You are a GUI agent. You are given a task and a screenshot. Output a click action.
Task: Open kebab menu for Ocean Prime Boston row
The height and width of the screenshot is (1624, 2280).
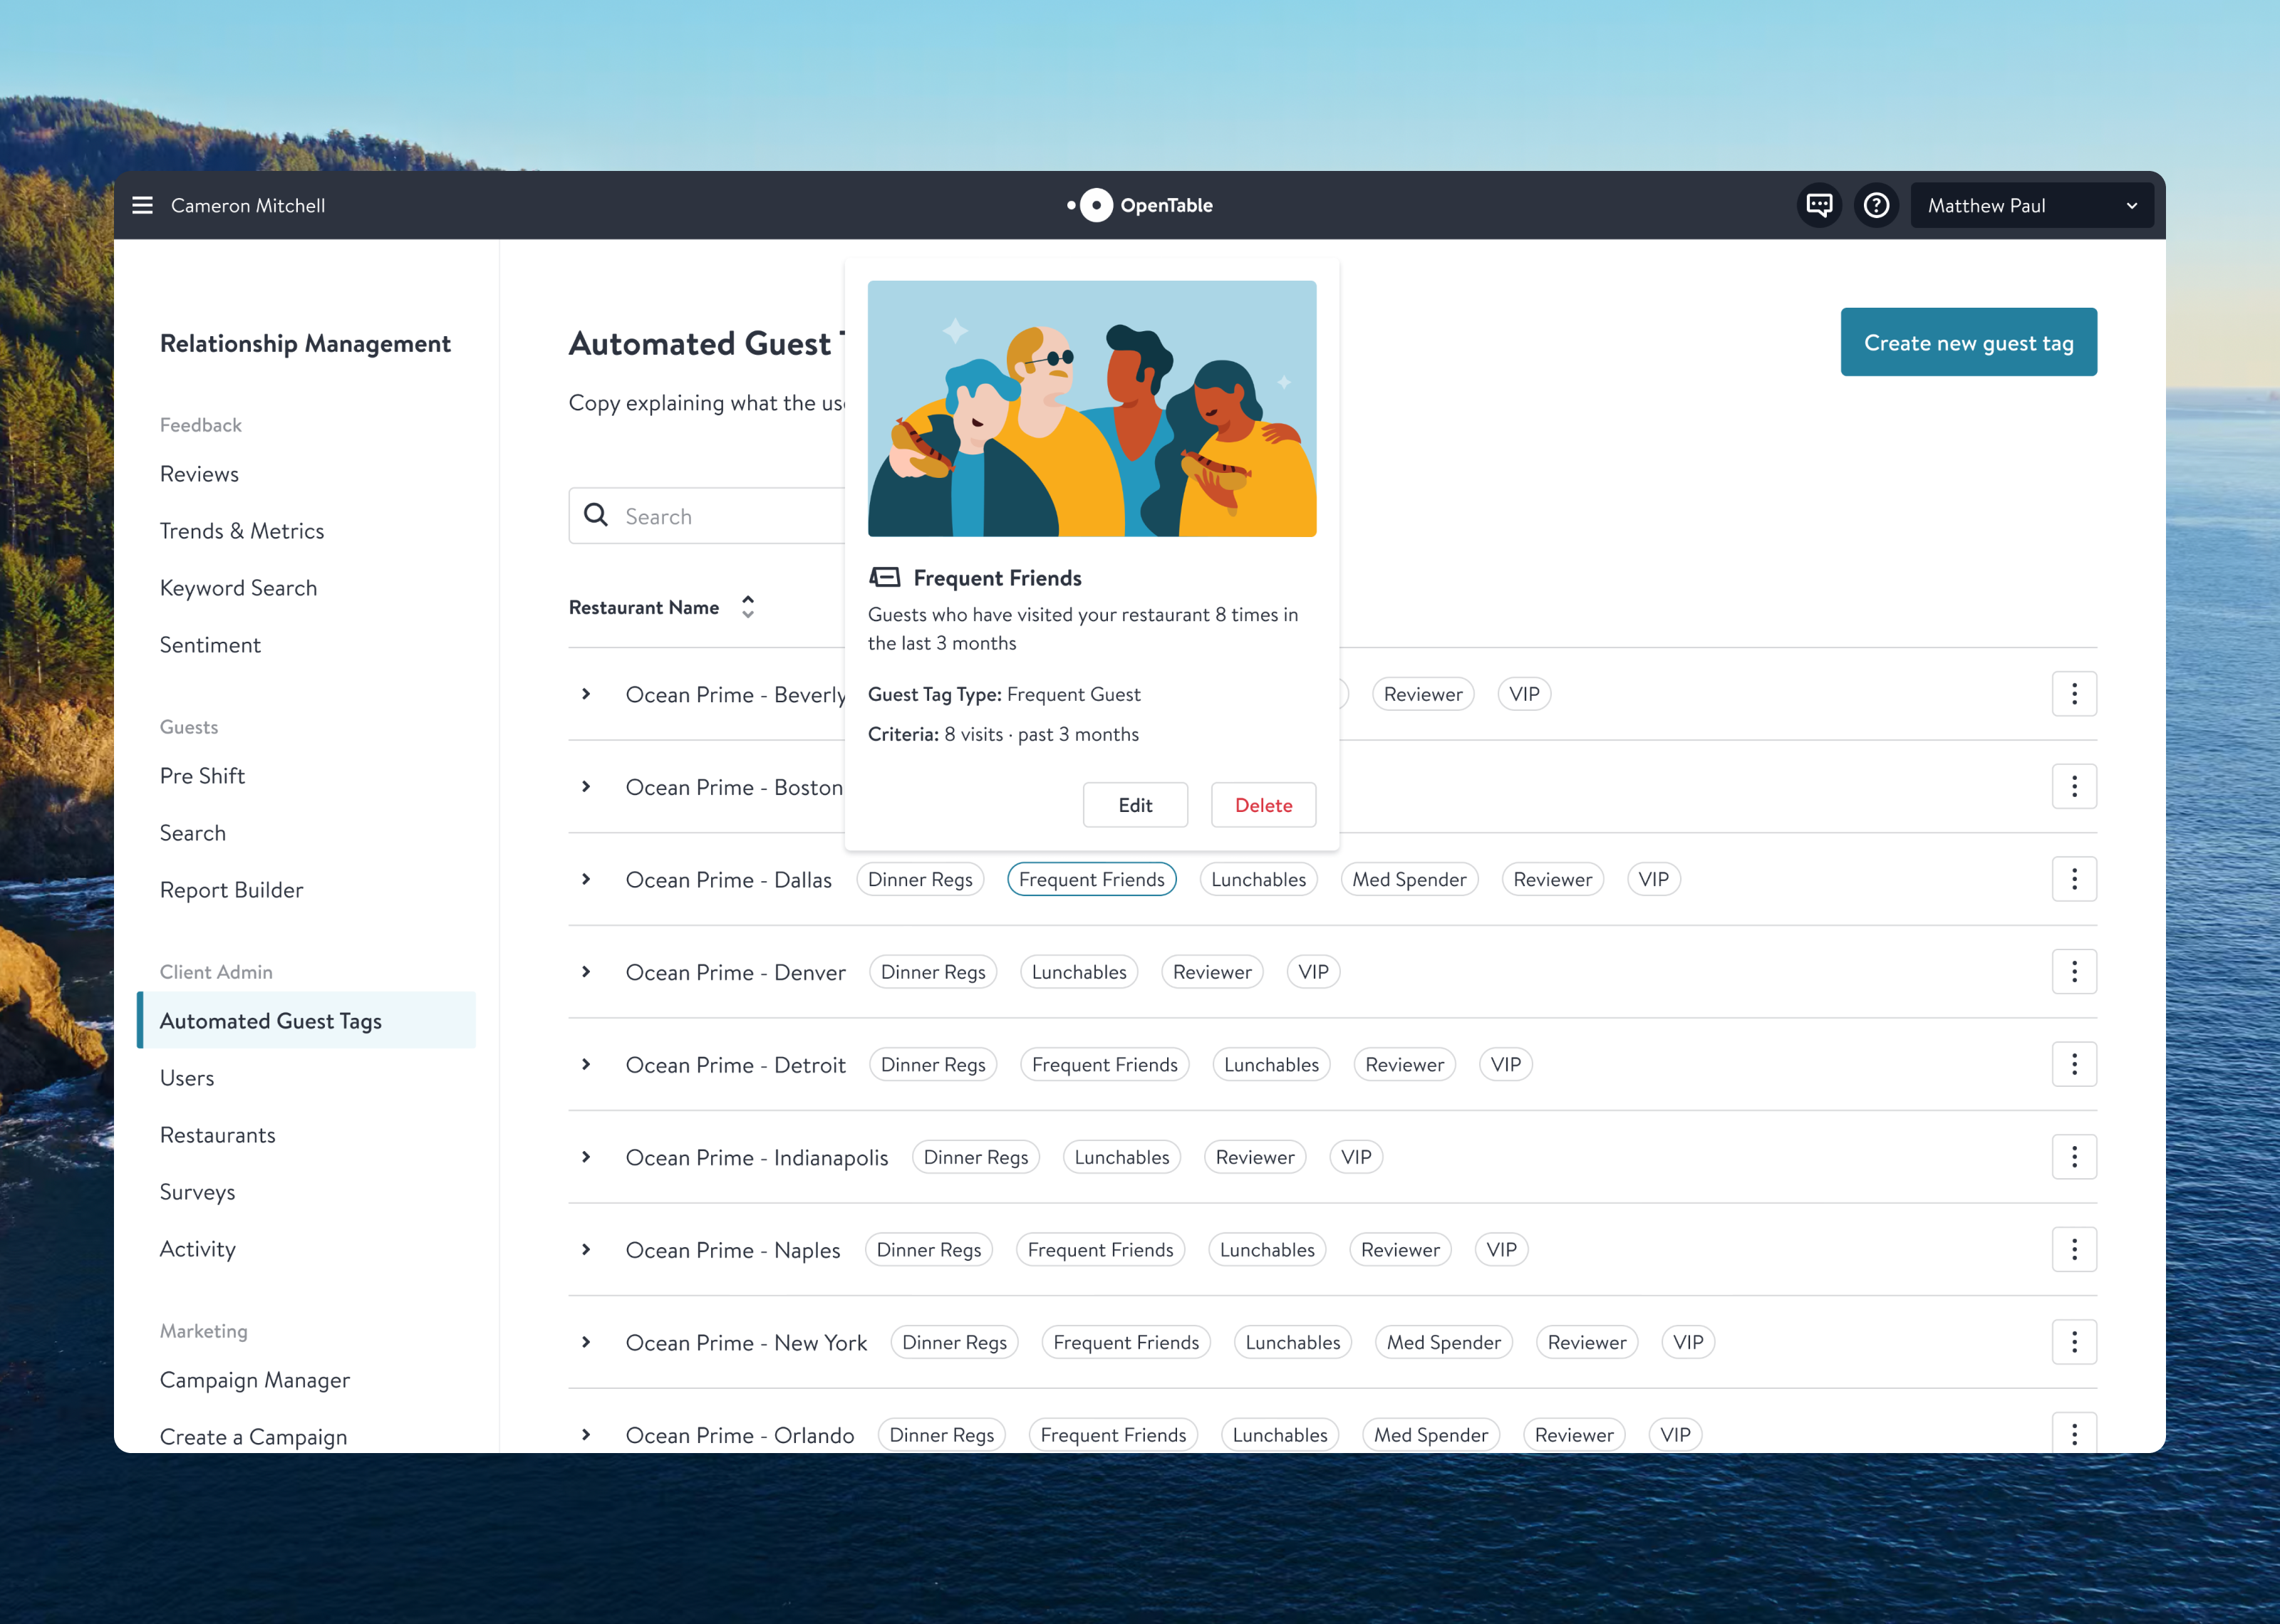(2074, 786)
